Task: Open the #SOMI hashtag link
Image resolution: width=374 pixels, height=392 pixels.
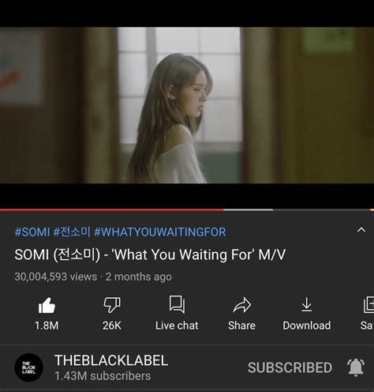Action: [32, 232]
